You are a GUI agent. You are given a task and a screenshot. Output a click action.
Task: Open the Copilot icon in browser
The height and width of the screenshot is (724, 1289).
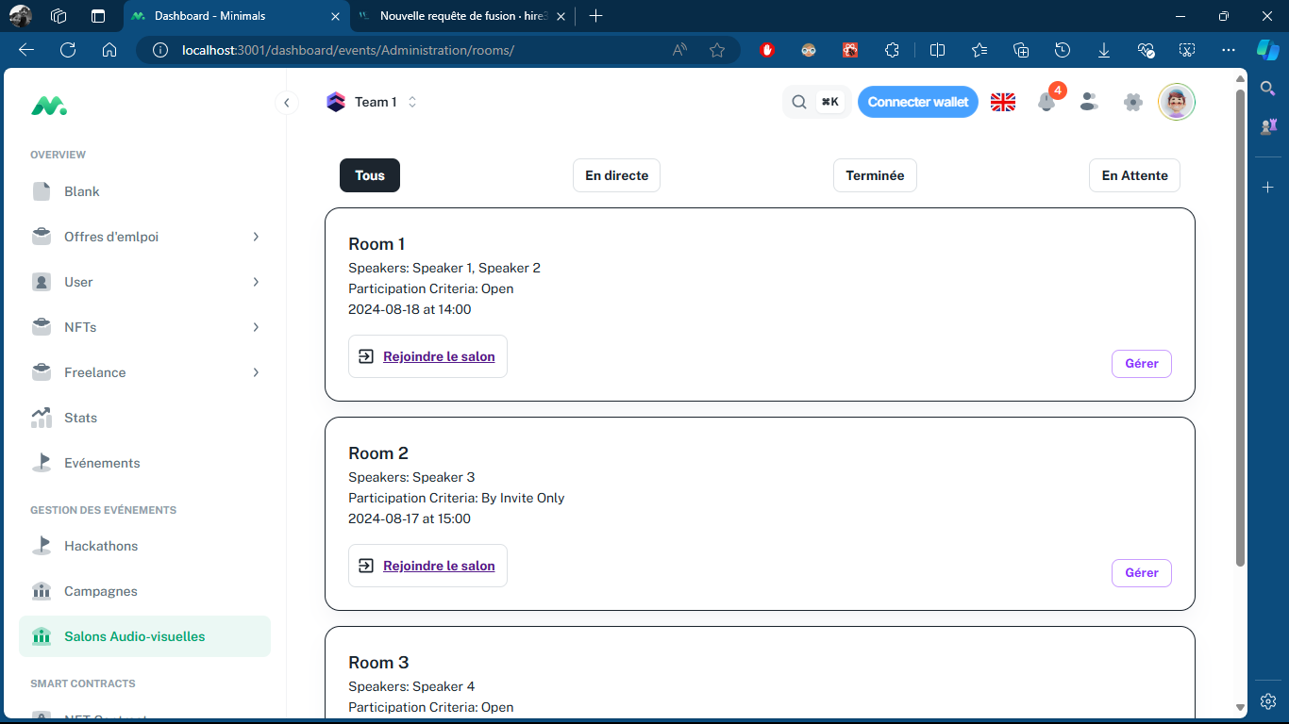pos(1267,50)
